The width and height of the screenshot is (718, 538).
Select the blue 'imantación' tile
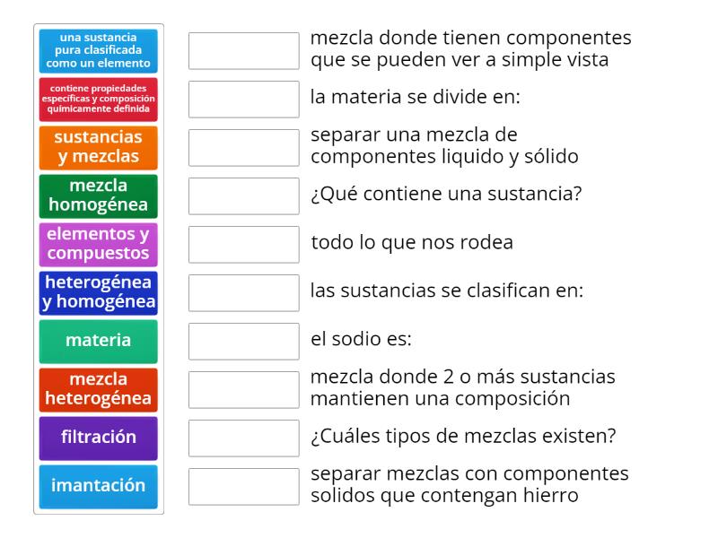tap(99, 487)
